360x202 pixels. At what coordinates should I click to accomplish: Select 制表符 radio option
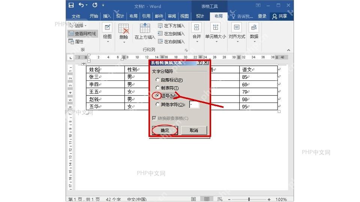coord(157,88)
